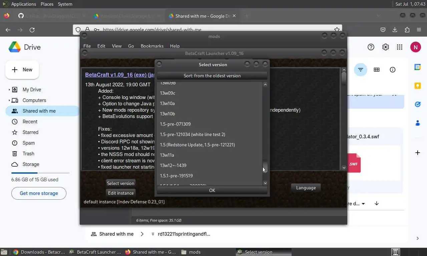Open Language button in BetaCraft Launcher
The height and width of the screenshot is (256, 427).
coord(306,188)
